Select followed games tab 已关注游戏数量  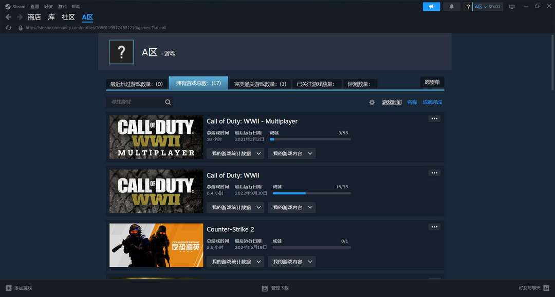tap(317, 84)
